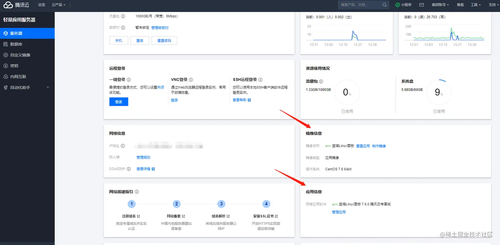Click 重置应用 link

coord(363,146)
